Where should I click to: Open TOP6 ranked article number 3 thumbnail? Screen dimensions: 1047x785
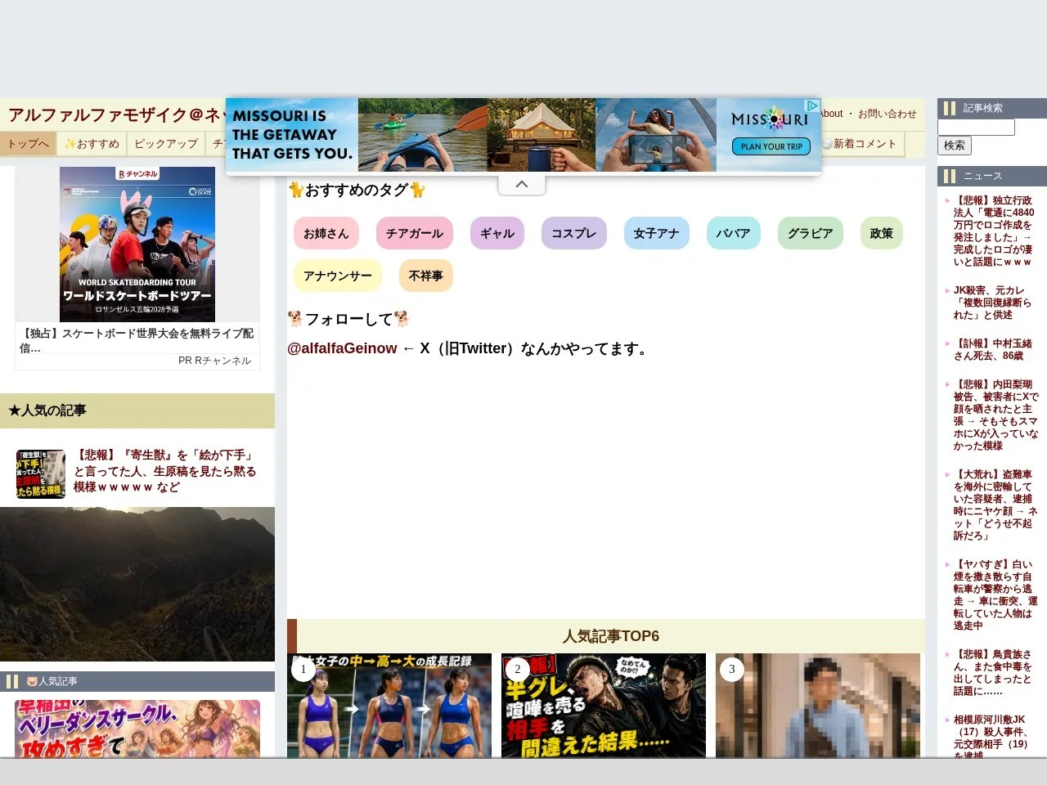tap(818, 706)
